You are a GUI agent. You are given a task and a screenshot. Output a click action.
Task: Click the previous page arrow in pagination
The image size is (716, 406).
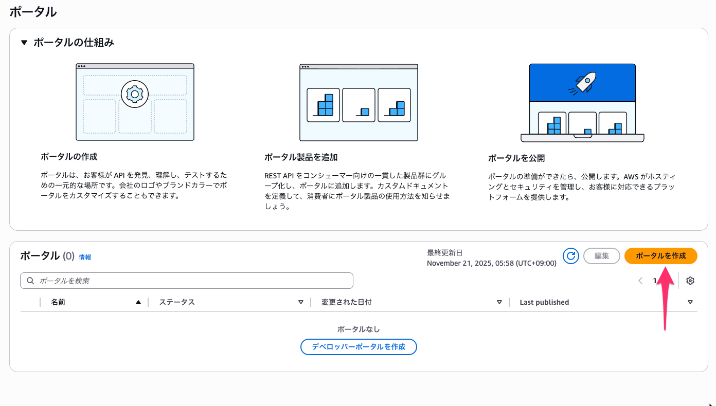click(640, 281)
